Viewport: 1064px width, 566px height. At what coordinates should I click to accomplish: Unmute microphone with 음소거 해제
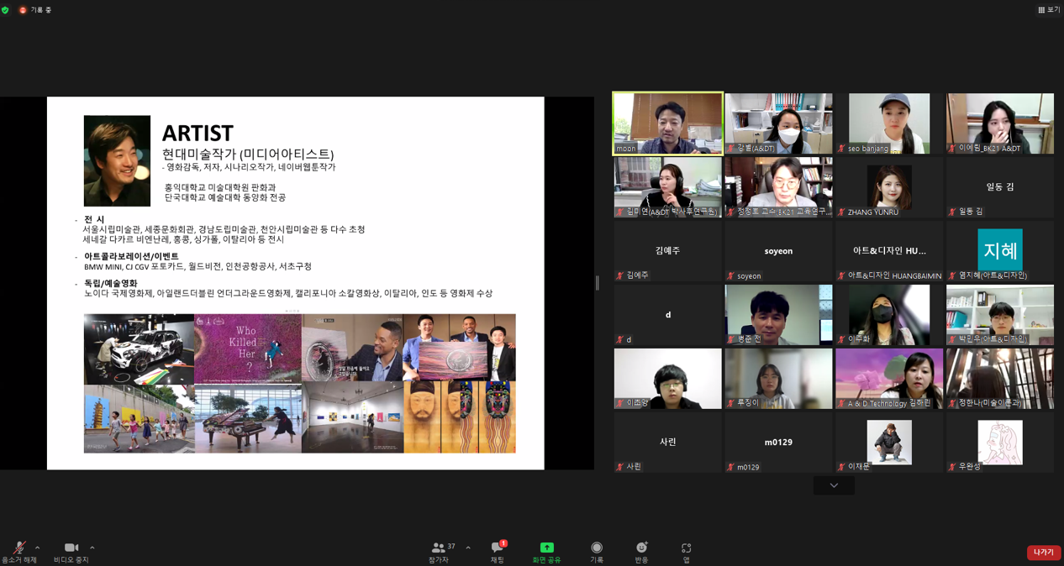18,548
